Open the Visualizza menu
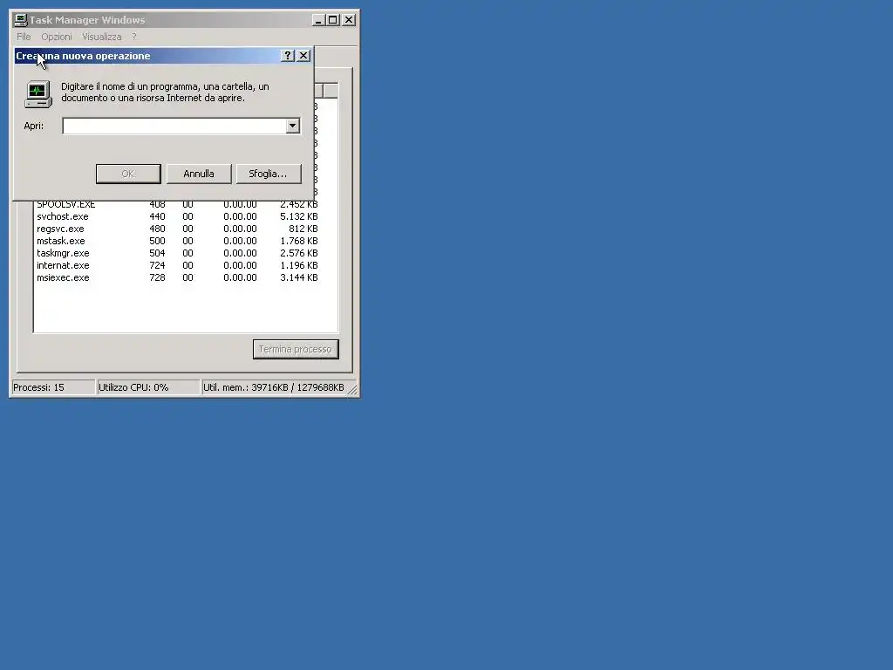 tap(102, 37)
